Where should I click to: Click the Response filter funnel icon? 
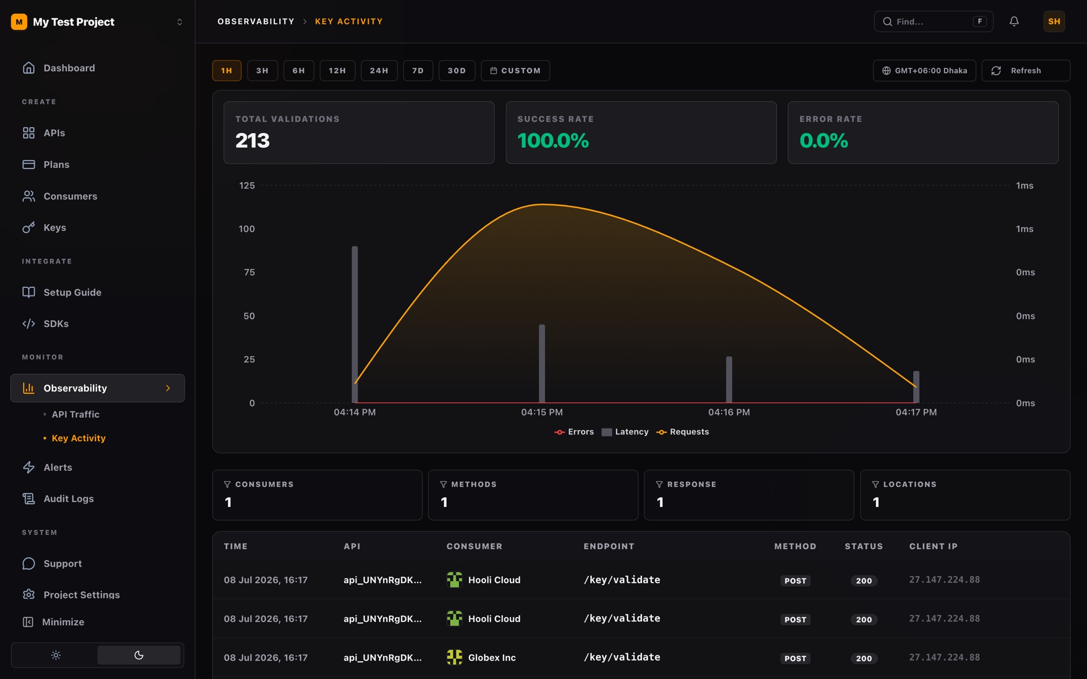pos(659,485)
